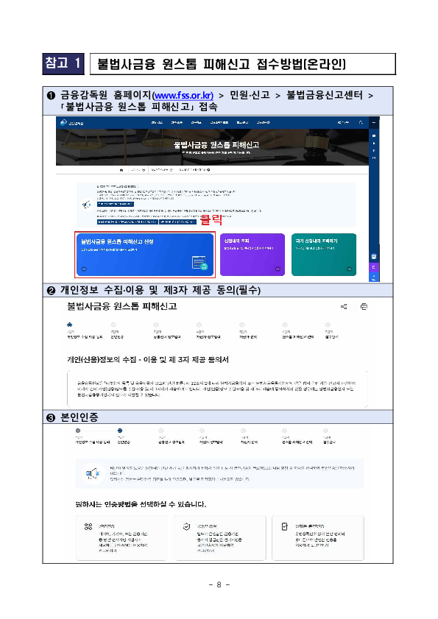Open the green 과거 신청내역 조회하기 card
Viewport: 438px width, 619px height.
(324, 255)
